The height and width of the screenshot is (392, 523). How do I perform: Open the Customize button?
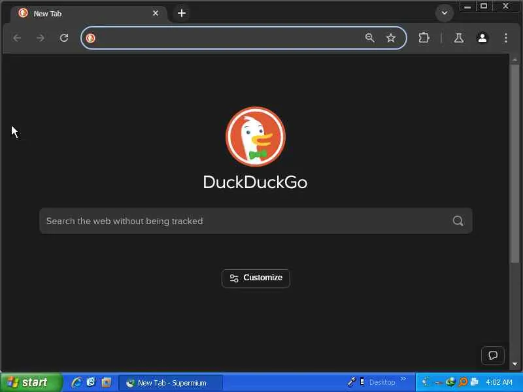256,278
